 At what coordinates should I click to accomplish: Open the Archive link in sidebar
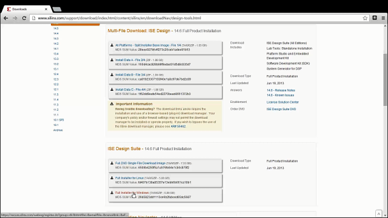click(58, 130)
